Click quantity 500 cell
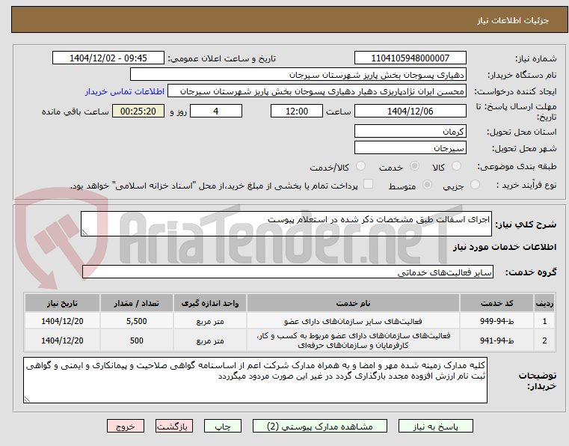The image size is (569, 446). [x=136, y=340]
